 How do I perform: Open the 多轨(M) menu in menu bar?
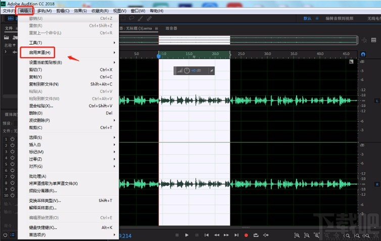pos(44,11)
